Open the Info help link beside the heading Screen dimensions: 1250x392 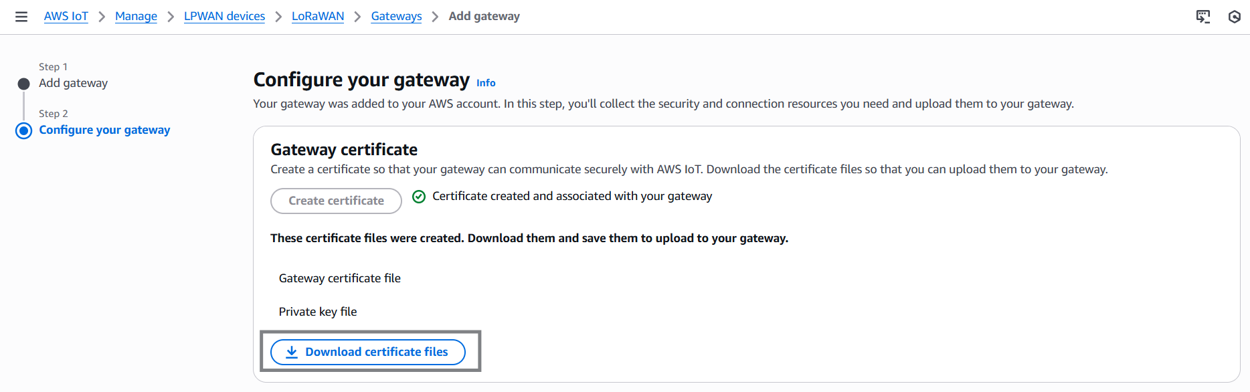[486, 82]
